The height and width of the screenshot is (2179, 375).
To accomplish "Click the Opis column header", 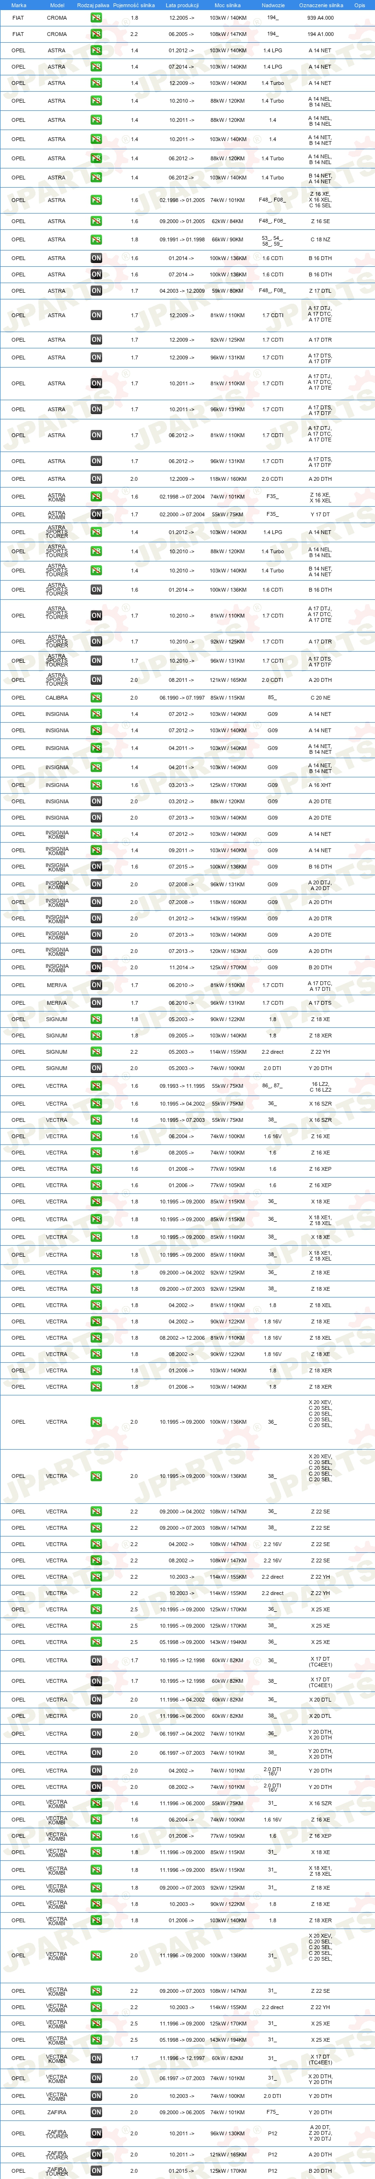I will point(360,5).
